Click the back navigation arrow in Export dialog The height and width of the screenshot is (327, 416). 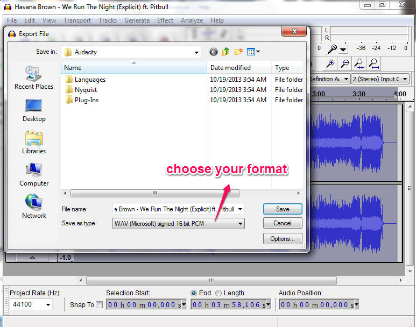tap(213, 52)
